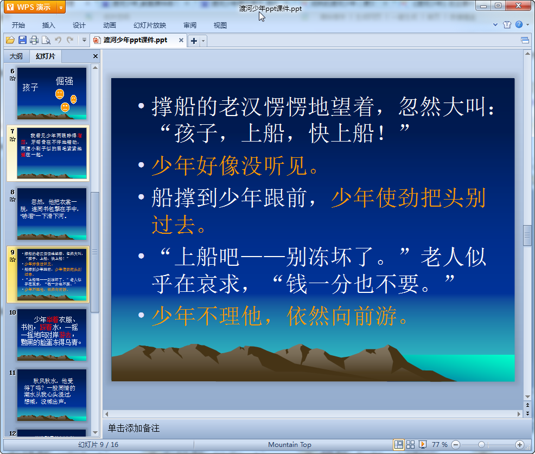
Task: Click horizontal scrollbar left arrow
Action: click(107, 414)
